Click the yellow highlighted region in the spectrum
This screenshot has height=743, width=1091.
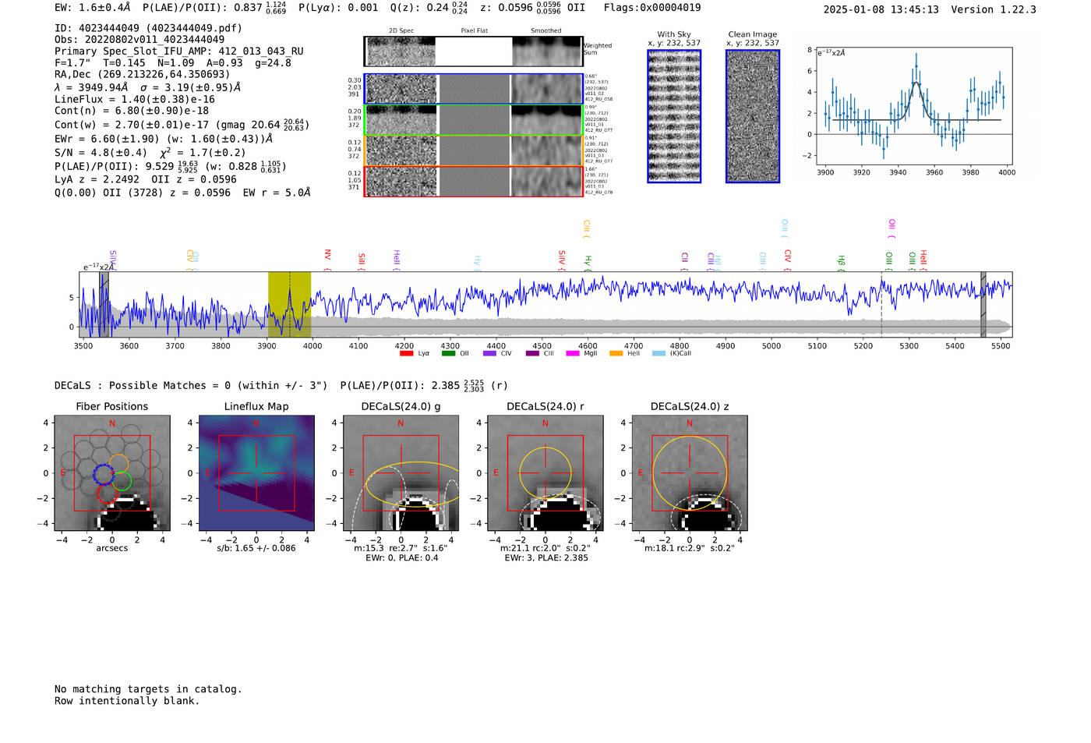pyautogui.click(x=290, y=304)
